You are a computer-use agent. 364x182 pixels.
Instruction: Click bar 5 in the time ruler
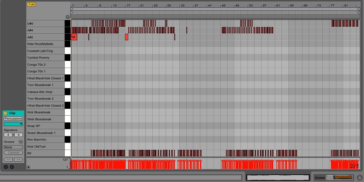[x=86, y=6]
